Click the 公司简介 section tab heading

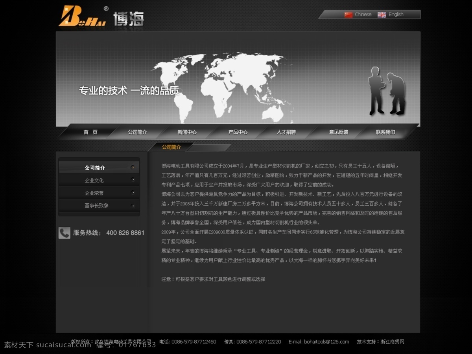click(171, 147)
